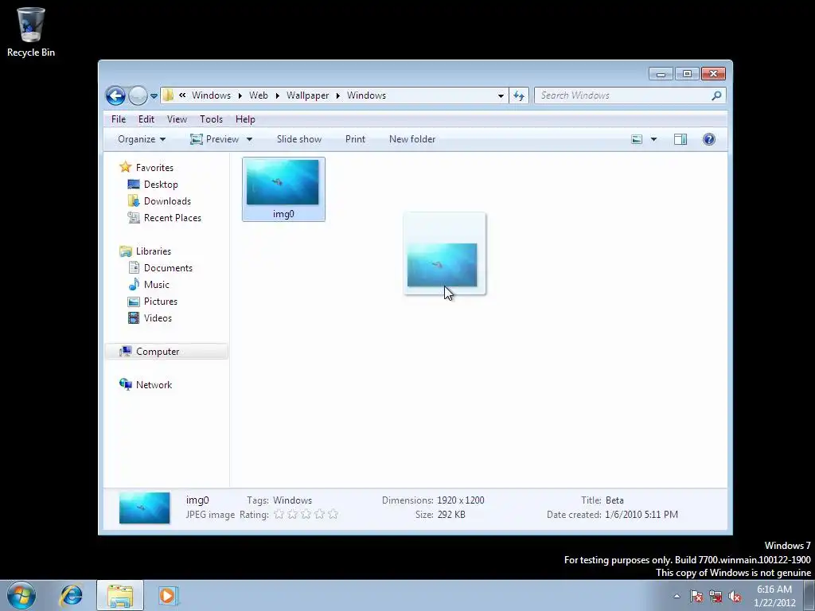Viewport: 815px width, 611px height.
Task: Toggle the preview pane
Action: (x=680, y=139)
